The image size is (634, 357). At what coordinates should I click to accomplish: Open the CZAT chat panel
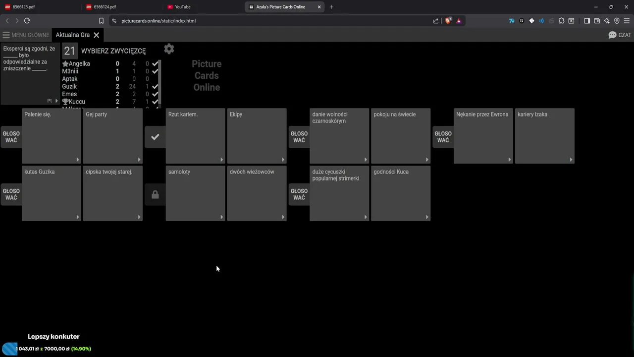click(x=620, y=35)
